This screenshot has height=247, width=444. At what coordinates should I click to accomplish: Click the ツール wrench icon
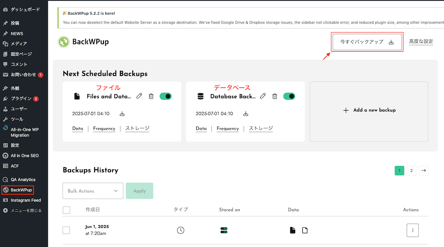5,119
